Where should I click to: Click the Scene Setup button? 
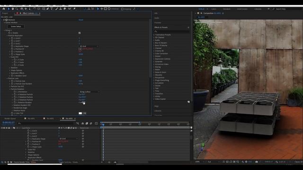16,26
